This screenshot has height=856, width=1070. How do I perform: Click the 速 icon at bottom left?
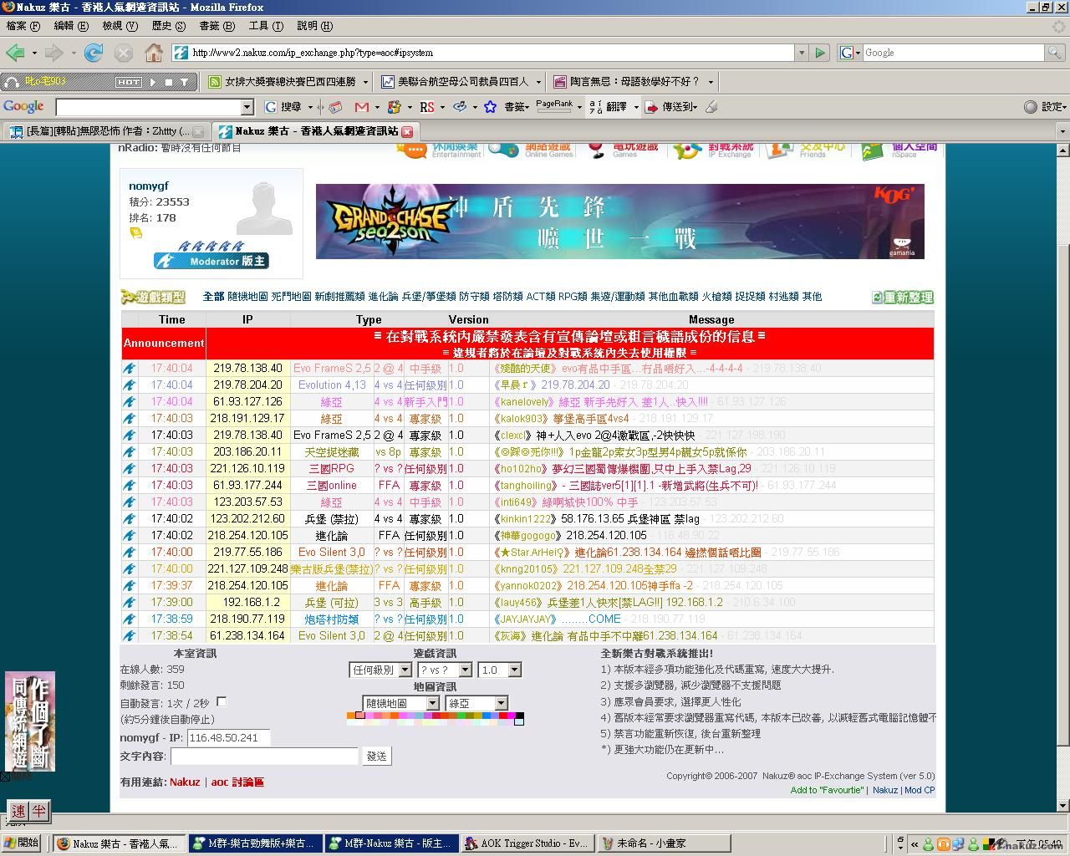[x=18, y=810]
